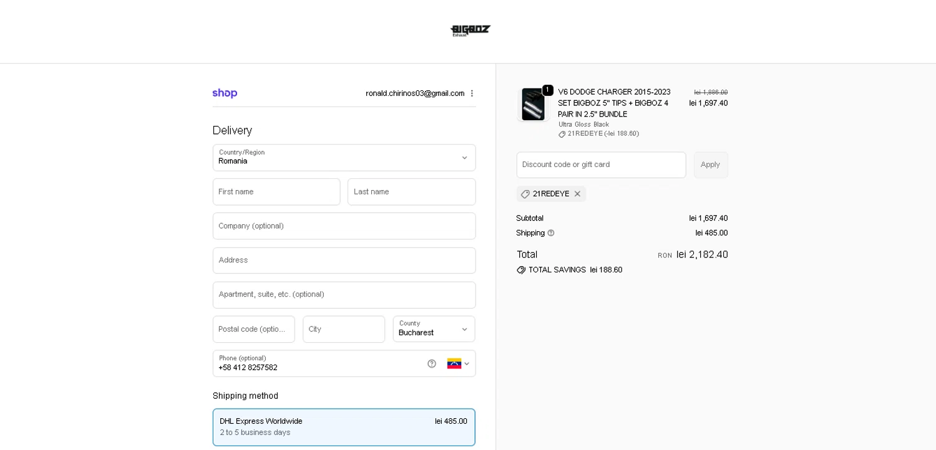Focus the Apartment, suite, etc. field
The width and height of the screenshot is (936, 450).
pos(344,295)
